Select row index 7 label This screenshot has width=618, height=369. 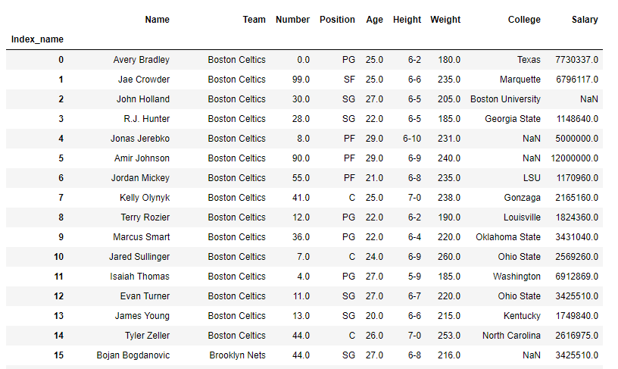[x=61, y=198]
